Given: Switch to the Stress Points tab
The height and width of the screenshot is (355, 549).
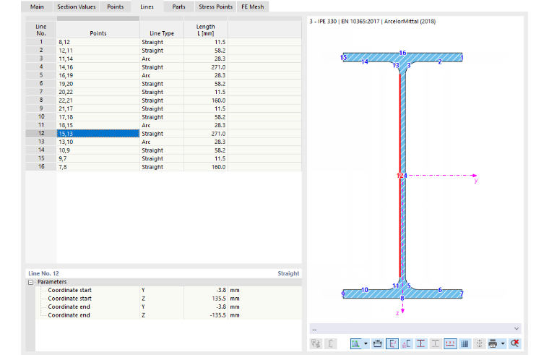Looking at the screenshot, I should [x=216, y=7].
